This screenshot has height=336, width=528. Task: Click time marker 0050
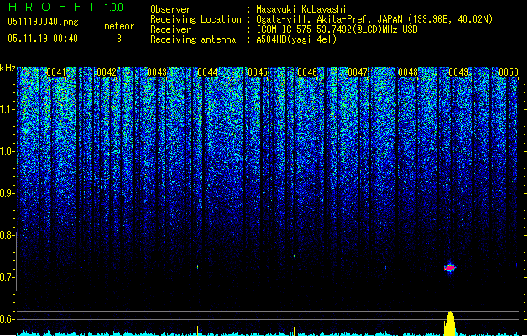tap(509, 72)
